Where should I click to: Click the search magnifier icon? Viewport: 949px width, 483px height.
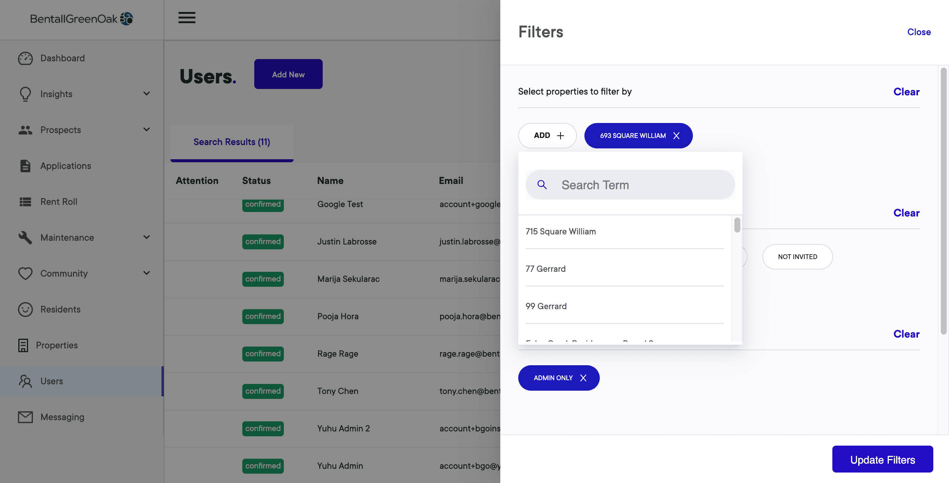[x=542, y=185]
